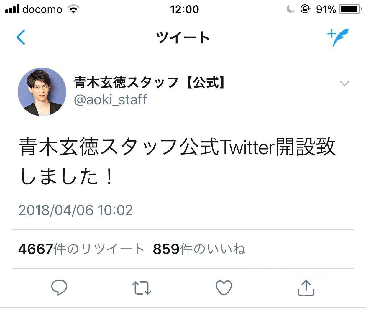This screenshot has height=312, width=366.
Task: Select the docomo carrier label
Action: click(42, 9)
